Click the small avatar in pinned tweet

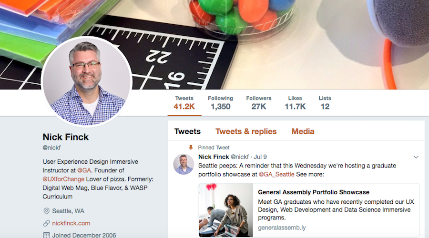pyautogui.click(x=184, y=164)
